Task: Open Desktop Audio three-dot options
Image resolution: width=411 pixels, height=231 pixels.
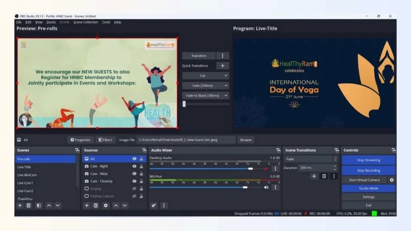Action: 275,169
